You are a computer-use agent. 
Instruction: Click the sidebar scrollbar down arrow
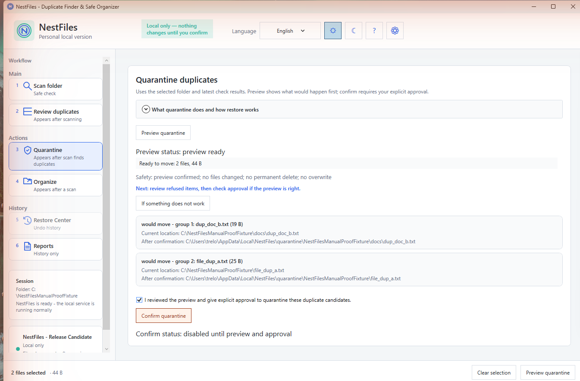[107, 349]
